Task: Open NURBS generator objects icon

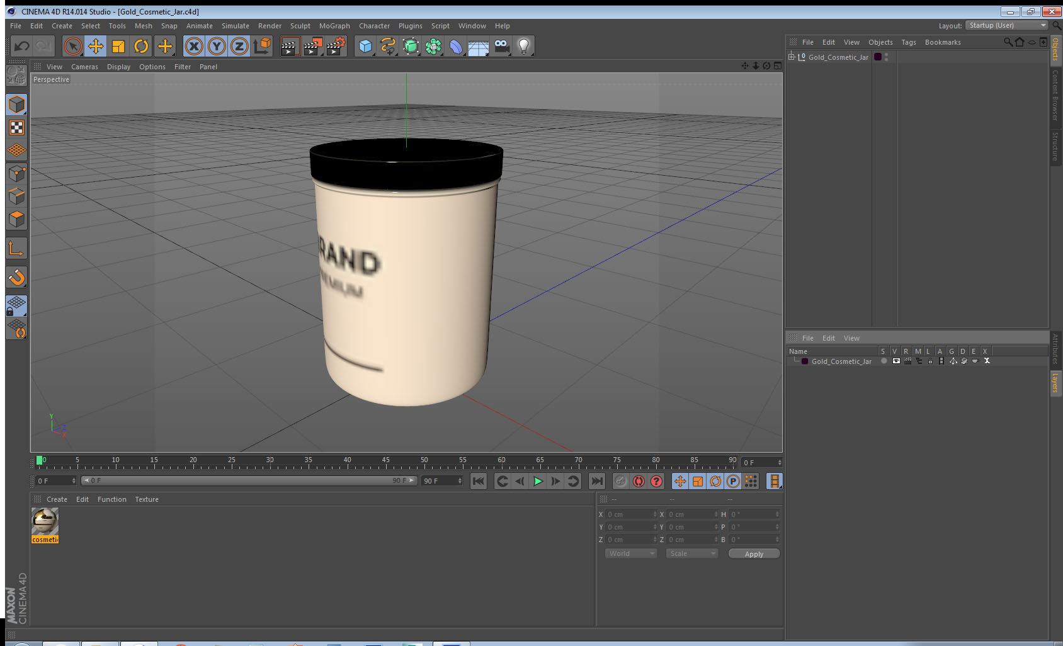Action: point(411,46)
